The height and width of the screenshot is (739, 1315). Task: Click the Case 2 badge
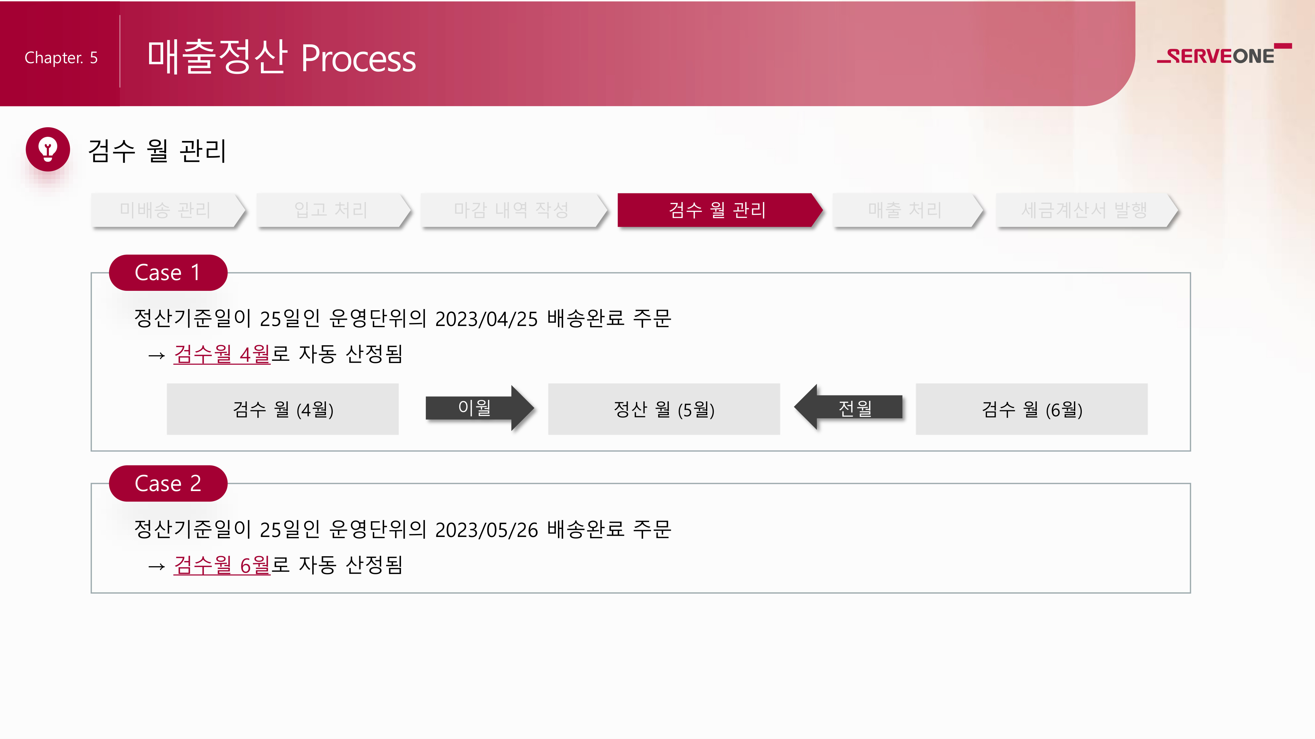pyautogui.click(x=168, y=484)
